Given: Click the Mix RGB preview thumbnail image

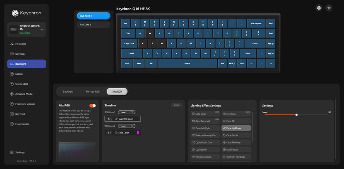Looking at the screenshot, I should click(x=77, y=152).
